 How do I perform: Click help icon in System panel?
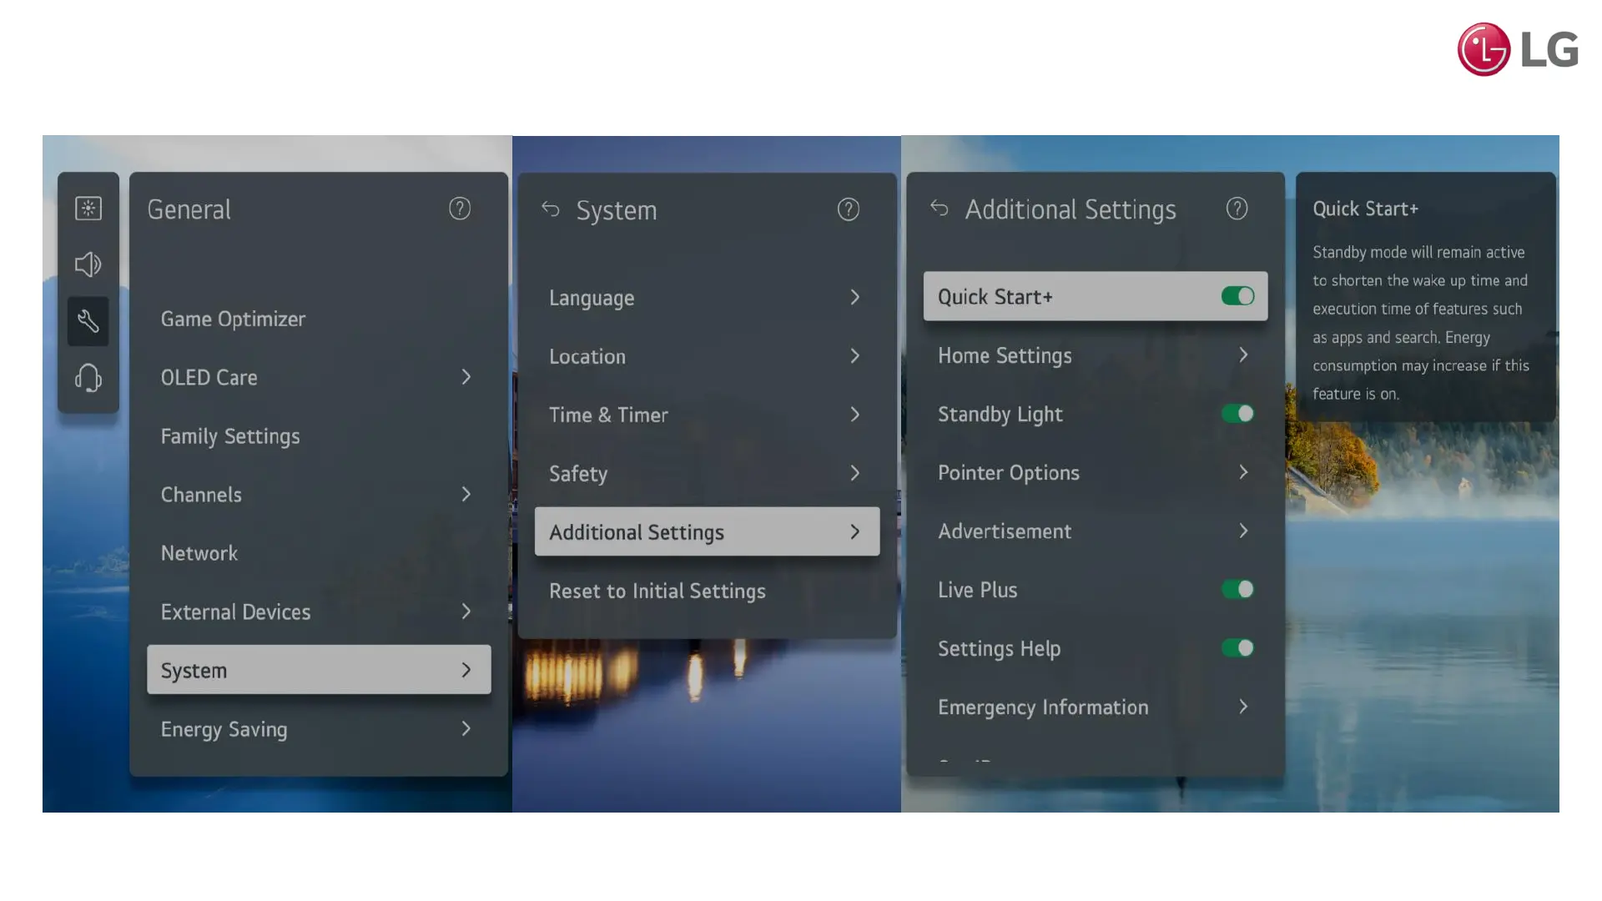pyautogui.click(x=849, y=209)
